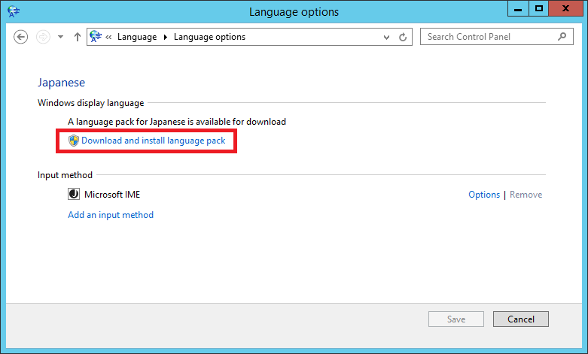The height and width of the screenshot is (354, 588).
Task: Expand the arrow after Language breadcrumb
Action: [x=166, y=37]
